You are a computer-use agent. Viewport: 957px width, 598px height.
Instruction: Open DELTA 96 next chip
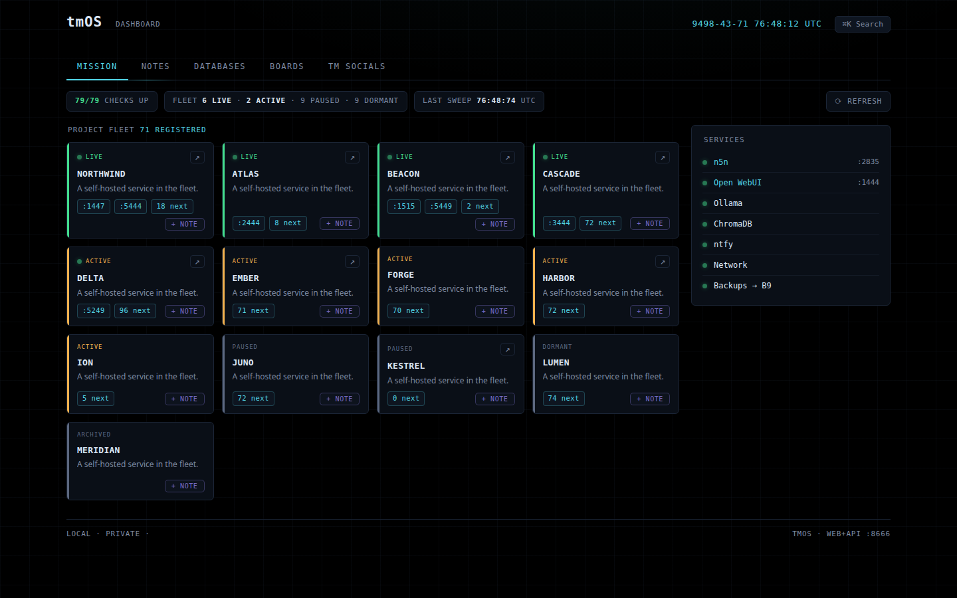[135, 311]
